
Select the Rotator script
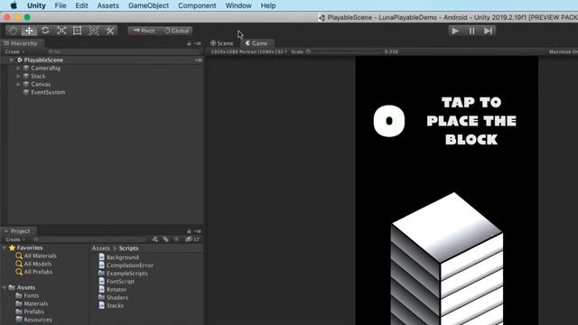pos(112,290)
